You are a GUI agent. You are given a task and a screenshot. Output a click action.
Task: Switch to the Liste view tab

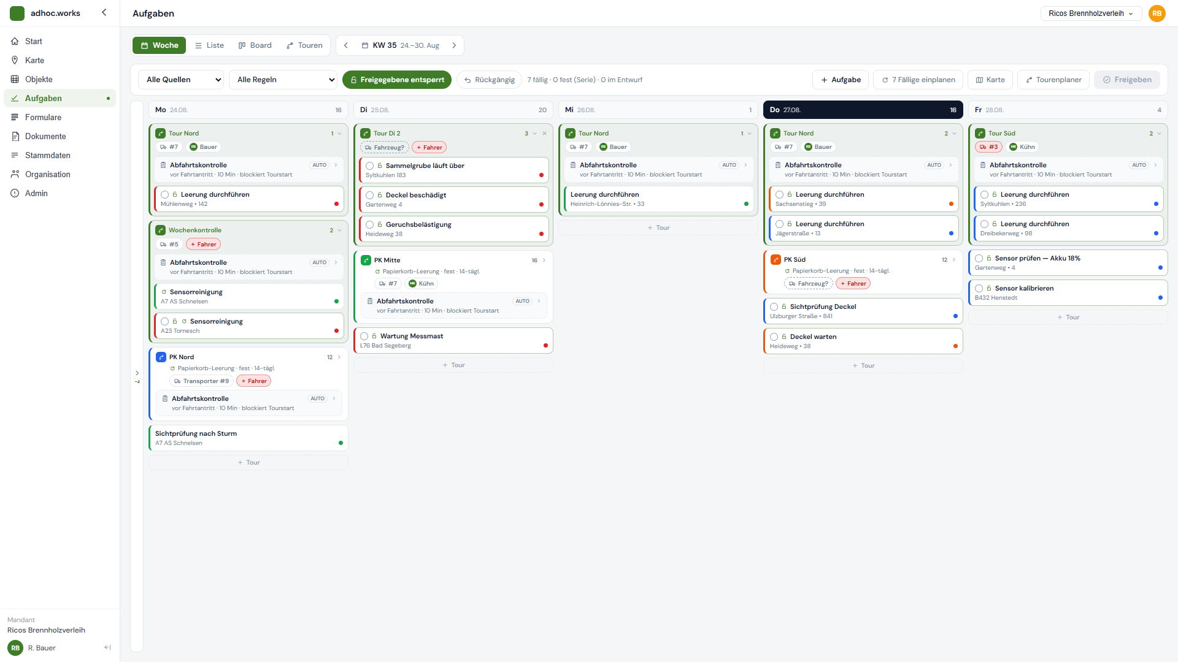[209, 45]
